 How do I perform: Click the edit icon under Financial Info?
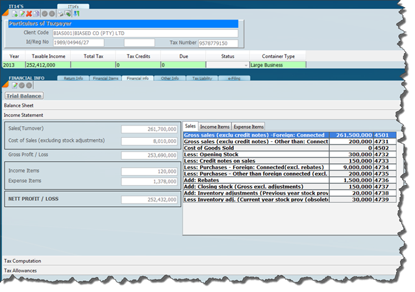(x=13, y=85)
